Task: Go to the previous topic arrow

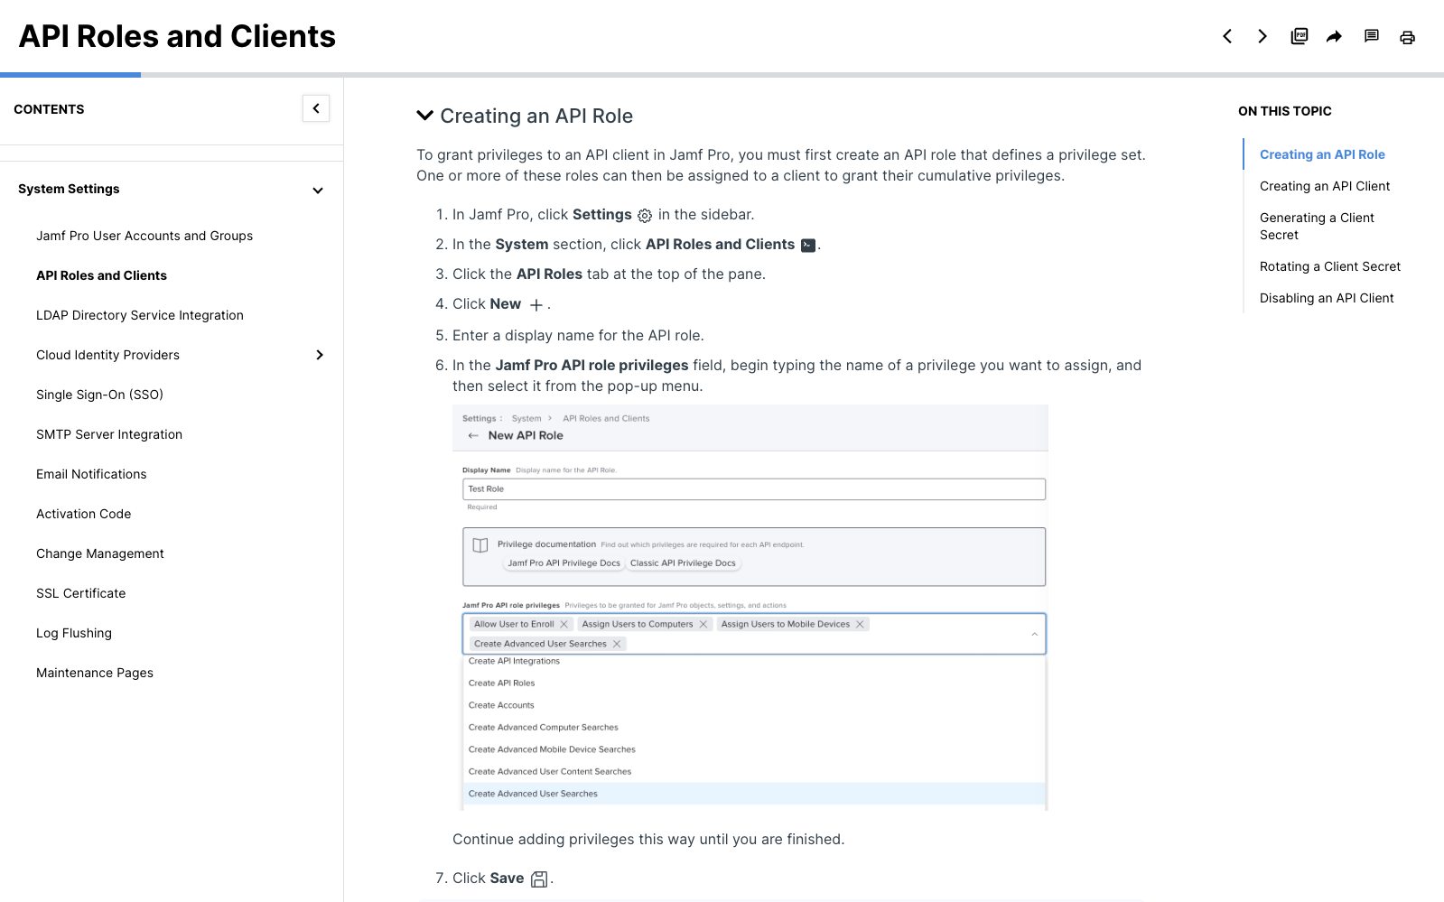Action: (x=1227, y=36)
